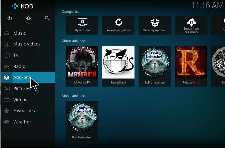Screen dimensions: 225x148
Task: Click the Recently updated open-box icon
Action: click(x=155, y=22)
